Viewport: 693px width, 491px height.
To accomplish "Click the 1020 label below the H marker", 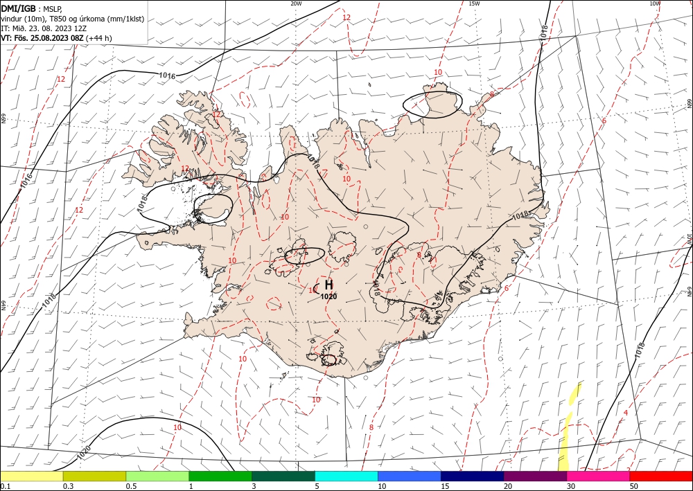I will tap(328, 296).
